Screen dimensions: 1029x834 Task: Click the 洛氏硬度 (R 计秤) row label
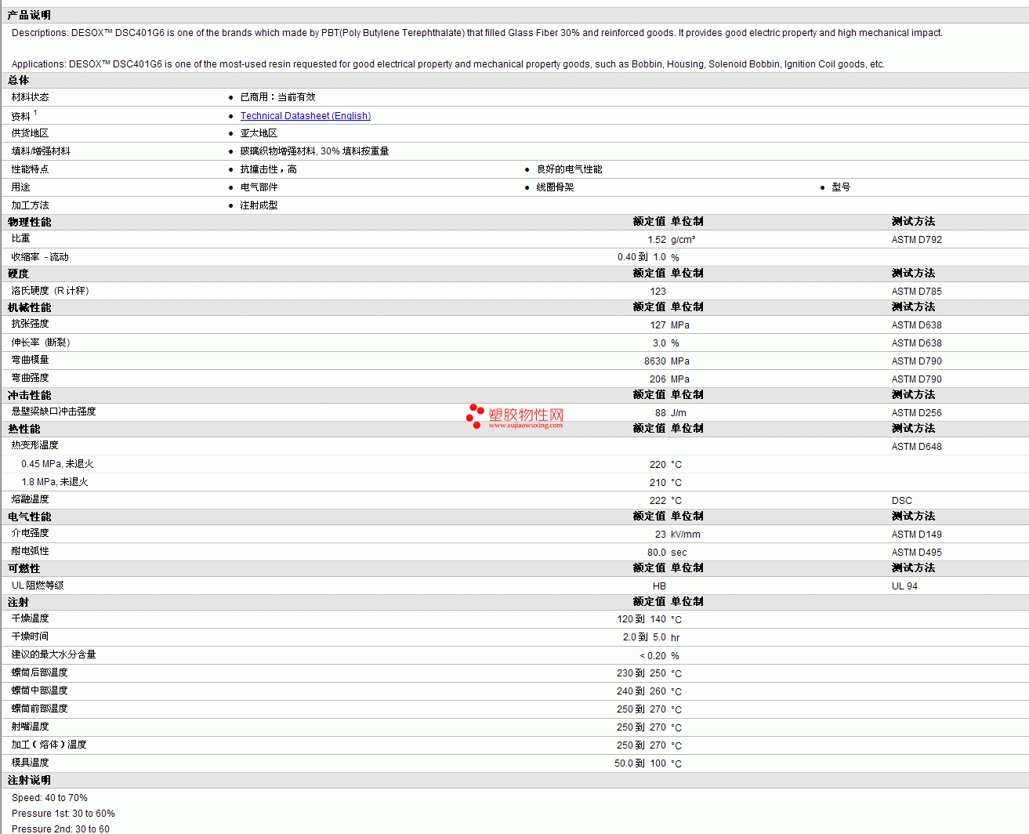point(50,291)
